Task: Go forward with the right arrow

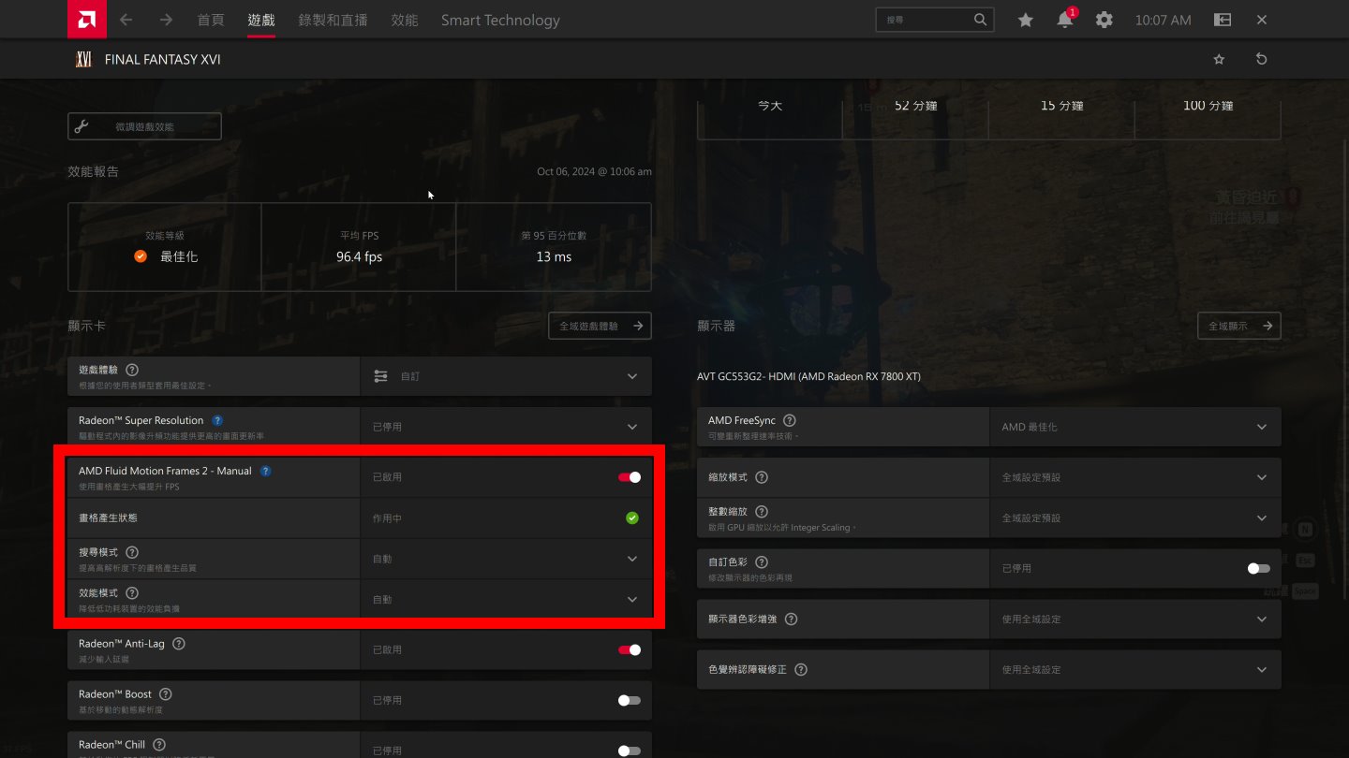Action: point(166,20)
